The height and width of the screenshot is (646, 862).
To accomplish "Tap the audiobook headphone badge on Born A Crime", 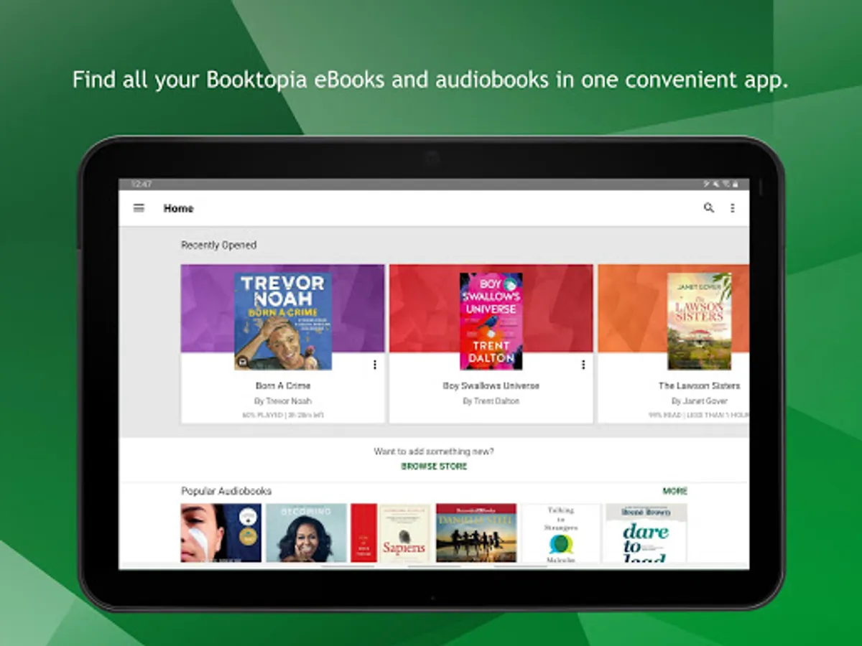I will pyautogui.click(x=243, y=362).
